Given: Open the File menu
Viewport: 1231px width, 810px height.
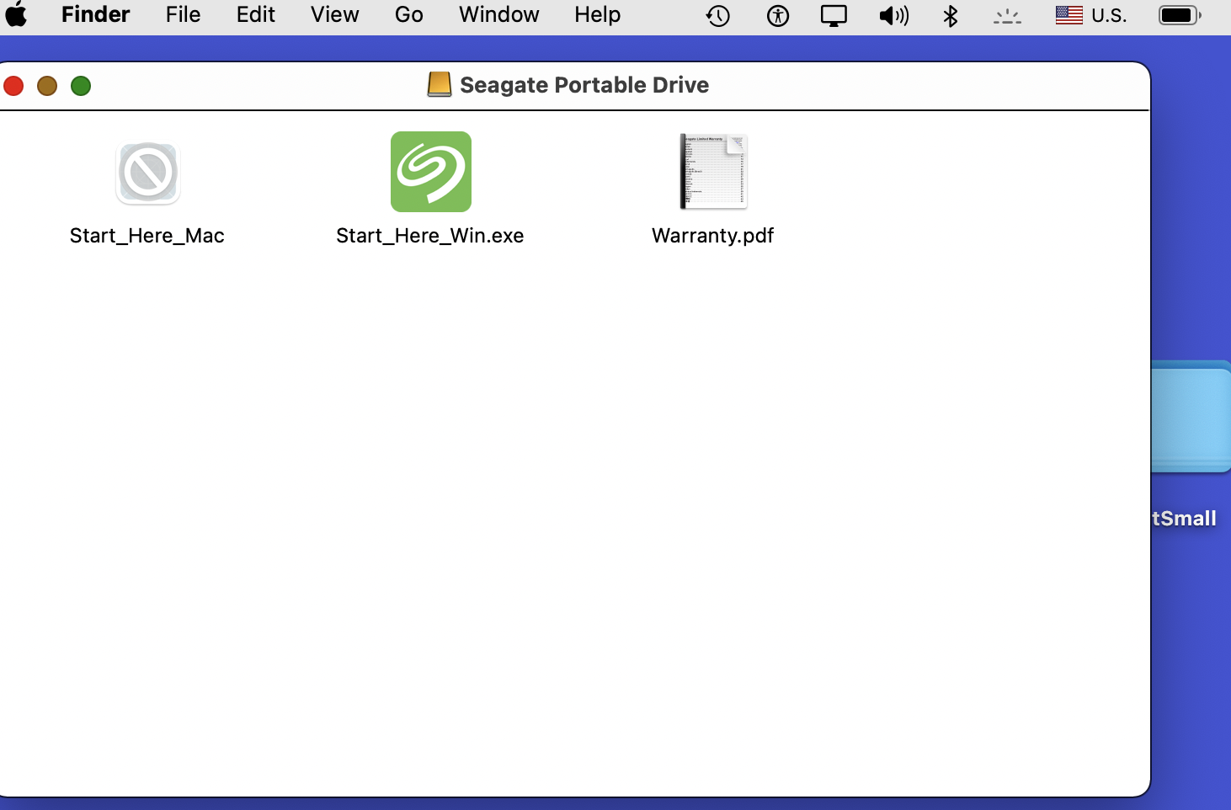Looking at the screenshot, I should 183,14.
